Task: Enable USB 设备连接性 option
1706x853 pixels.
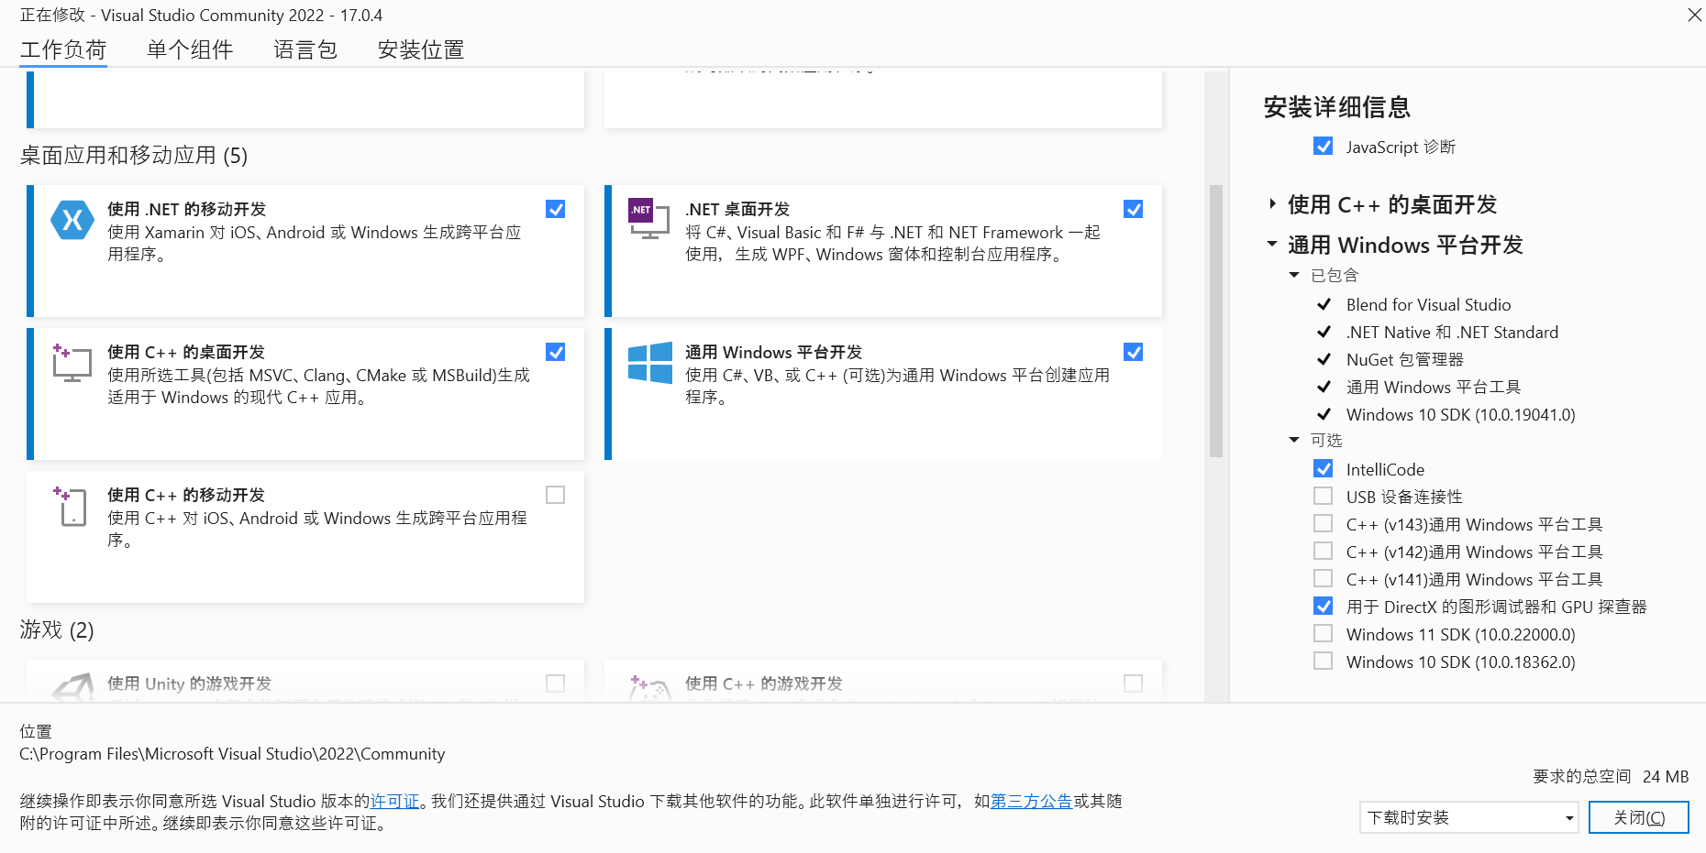Action: [1324, 497]
